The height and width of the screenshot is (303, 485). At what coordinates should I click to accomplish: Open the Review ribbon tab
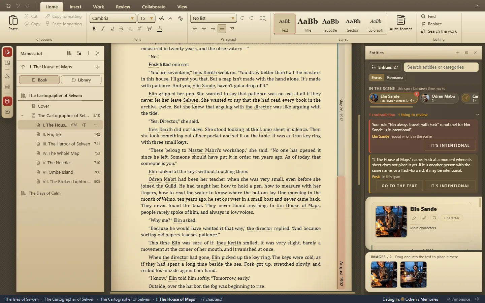tap(123, 7)
